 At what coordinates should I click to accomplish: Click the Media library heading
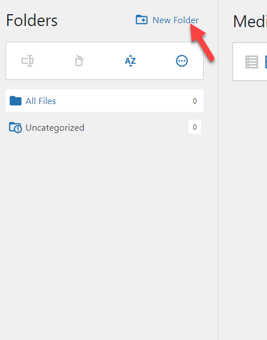tap(250, 21)
